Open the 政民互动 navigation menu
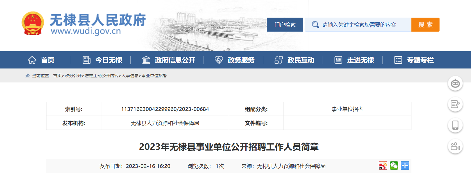471x175 pixels. 301,60
